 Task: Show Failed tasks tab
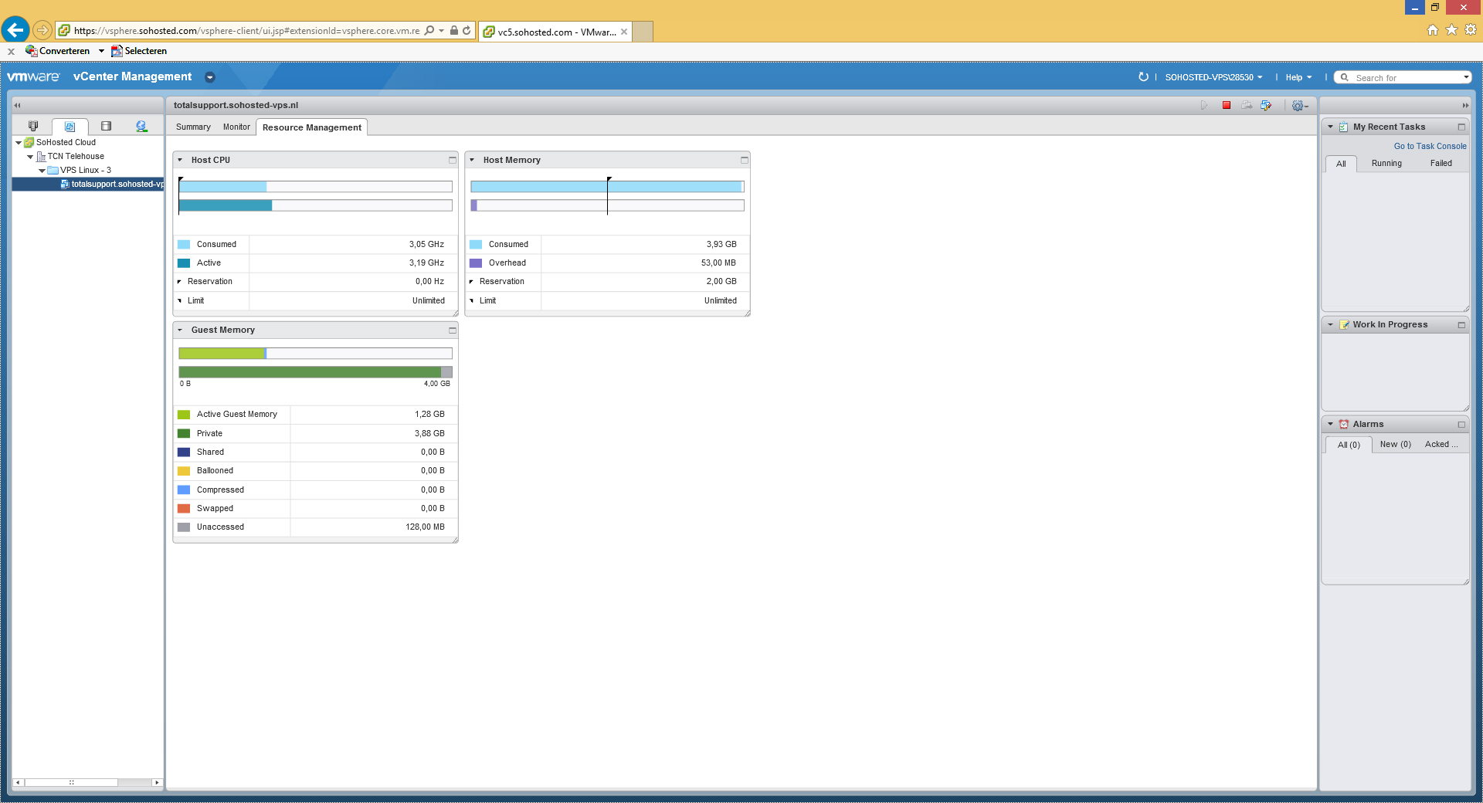pos(1441,164)
